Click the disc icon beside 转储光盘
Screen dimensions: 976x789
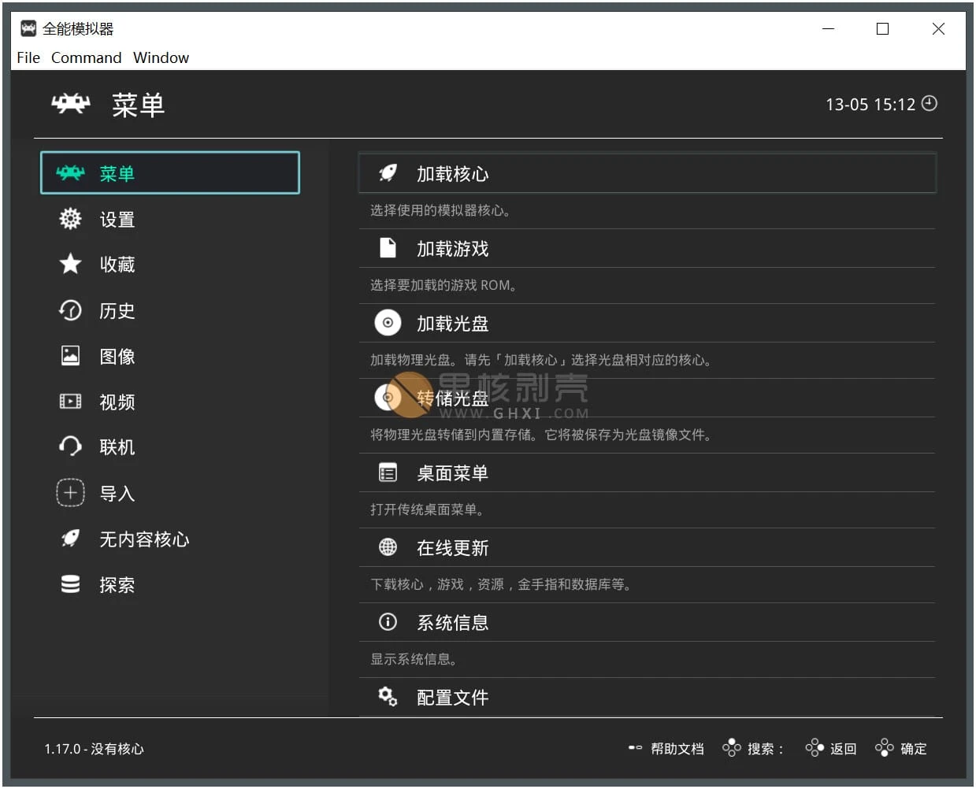388,398
